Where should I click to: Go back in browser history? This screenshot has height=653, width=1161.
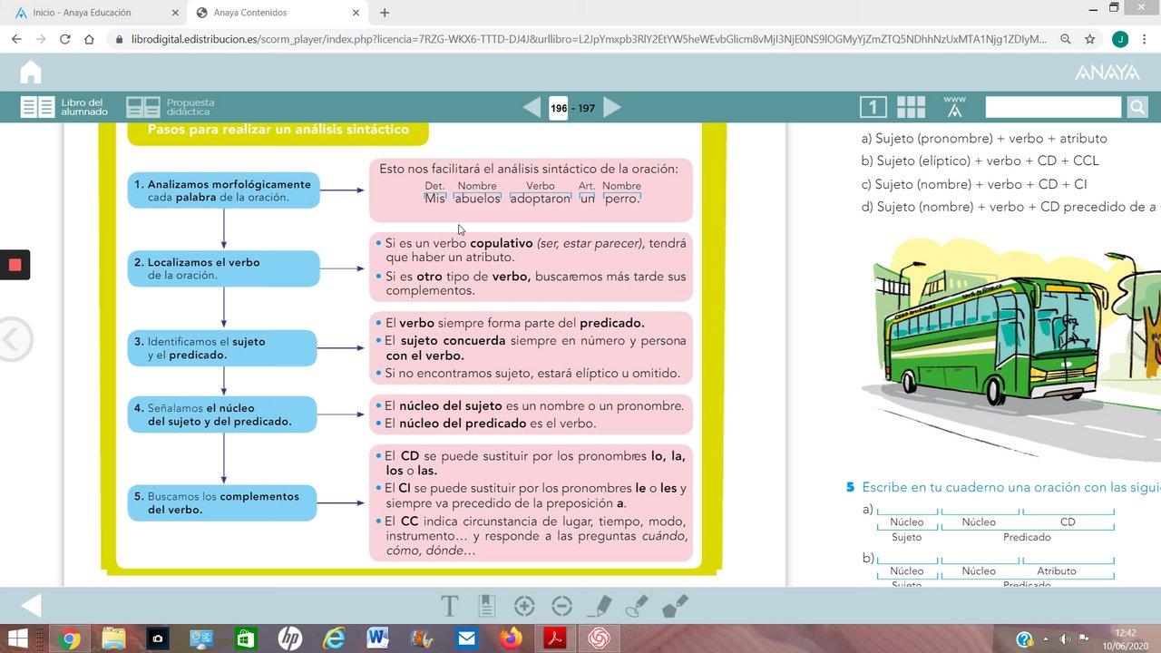(16, 39)
